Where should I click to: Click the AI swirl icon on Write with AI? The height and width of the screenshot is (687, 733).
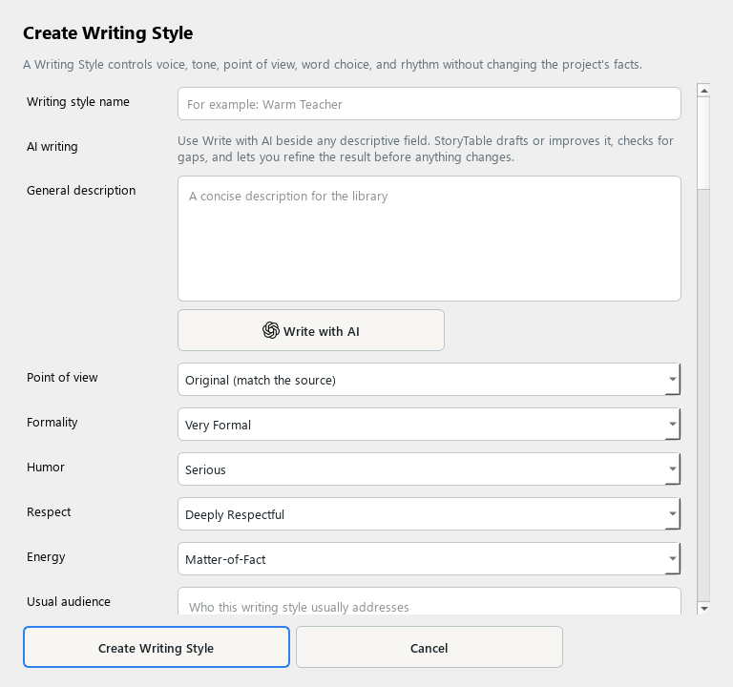[271, 330]
